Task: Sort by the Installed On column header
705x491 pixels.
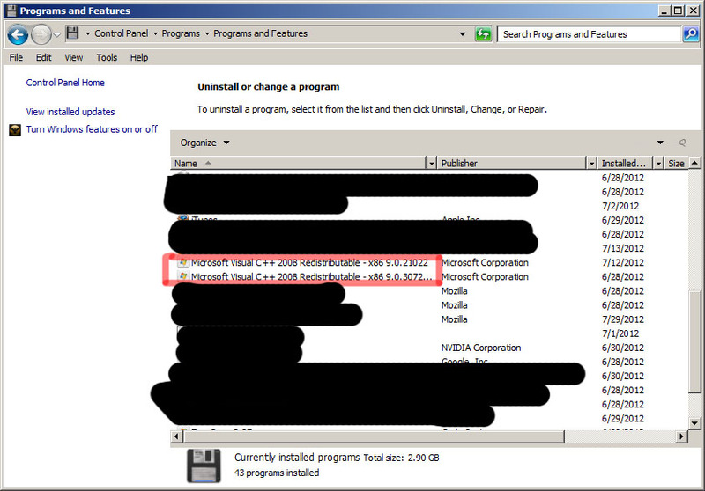Action: (x=623, y=164)
